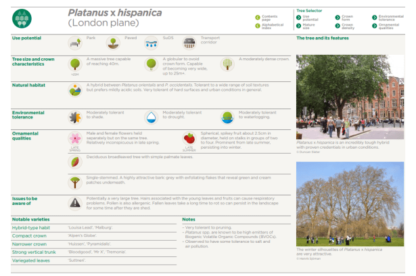This screenshot has width=416, height=276.
Task: Click the warning triangle icon
Action: click(76, 203)
